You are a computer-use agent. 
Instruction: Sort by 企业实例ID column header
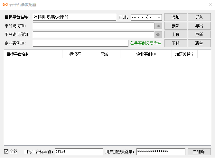pyautogui.click(x=146, y=54)
